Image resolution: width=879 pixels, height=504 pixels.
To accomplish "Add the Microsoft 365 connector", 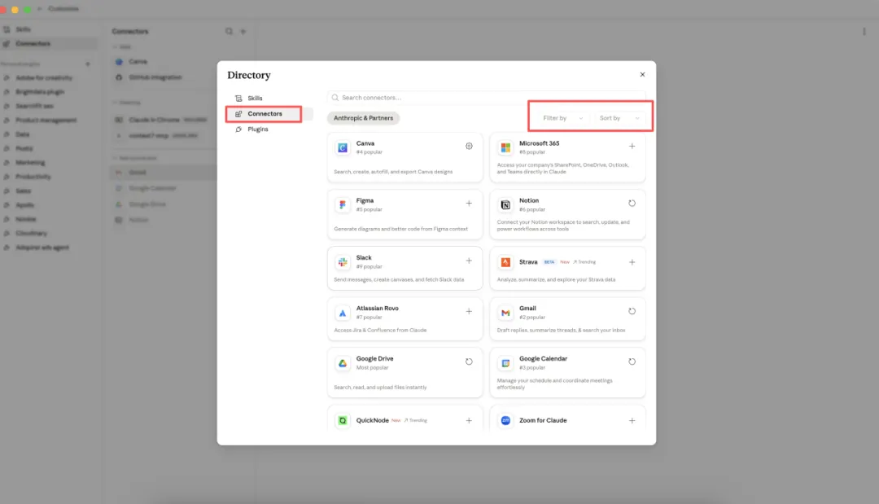I will (632, 147).
